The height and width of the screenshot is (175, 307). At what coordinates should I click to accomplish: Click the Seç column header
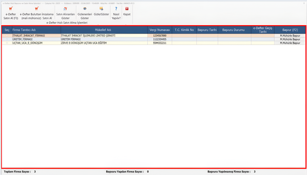(7, 30)
